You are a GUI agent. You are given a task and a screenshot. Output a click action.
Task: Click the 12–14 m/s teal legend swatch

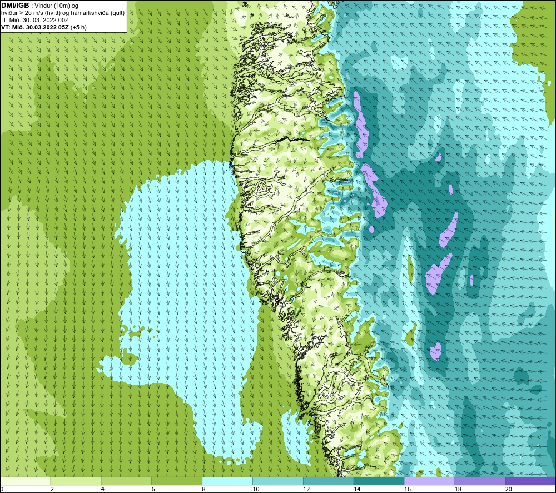[329, 481]
